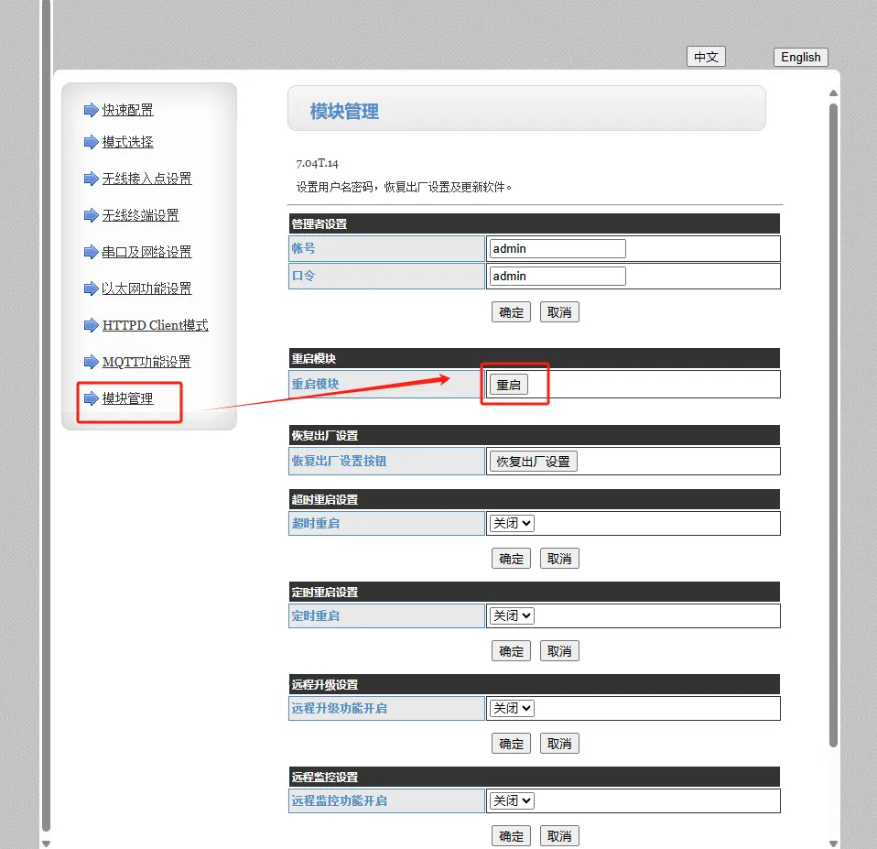This screenshot has height=849, width=877.
Task: Click 超时重启 row label
Action: pos(316,523)
